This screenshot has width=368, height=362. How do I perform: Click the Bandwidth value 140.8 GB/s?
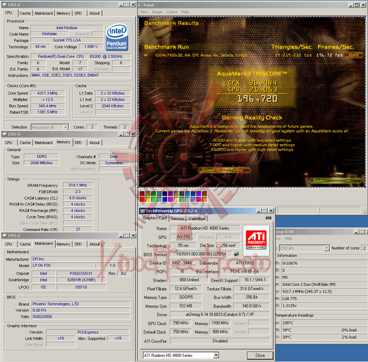(x=252, y=306)
